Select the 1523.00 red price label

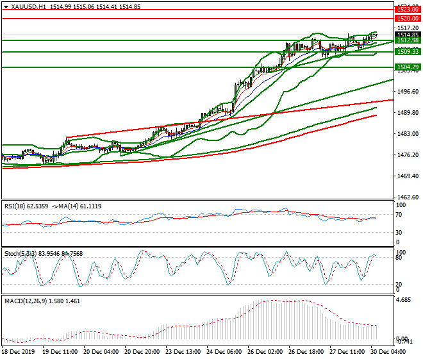point(408,10)
